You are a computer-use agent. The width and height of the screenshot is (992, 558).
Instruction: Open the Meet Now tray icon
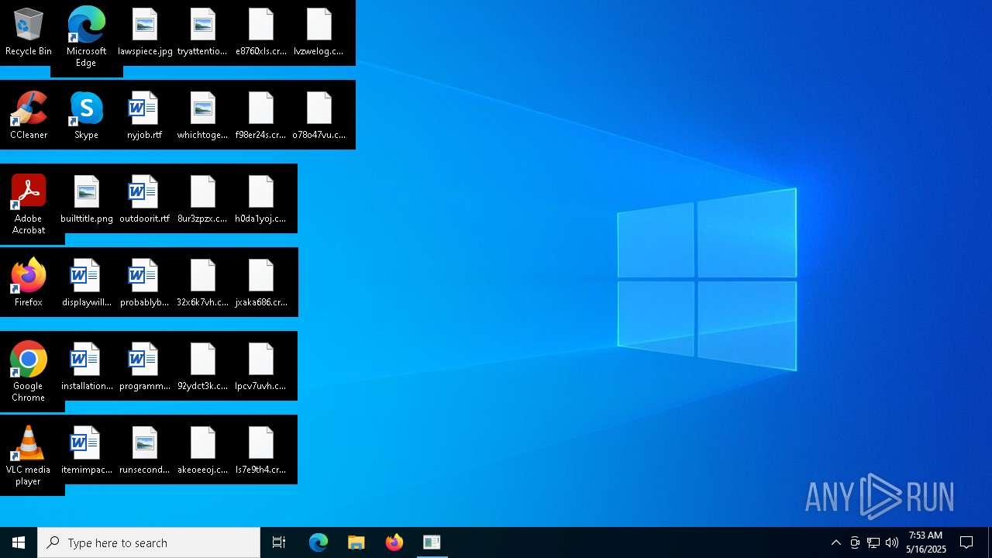854,542
